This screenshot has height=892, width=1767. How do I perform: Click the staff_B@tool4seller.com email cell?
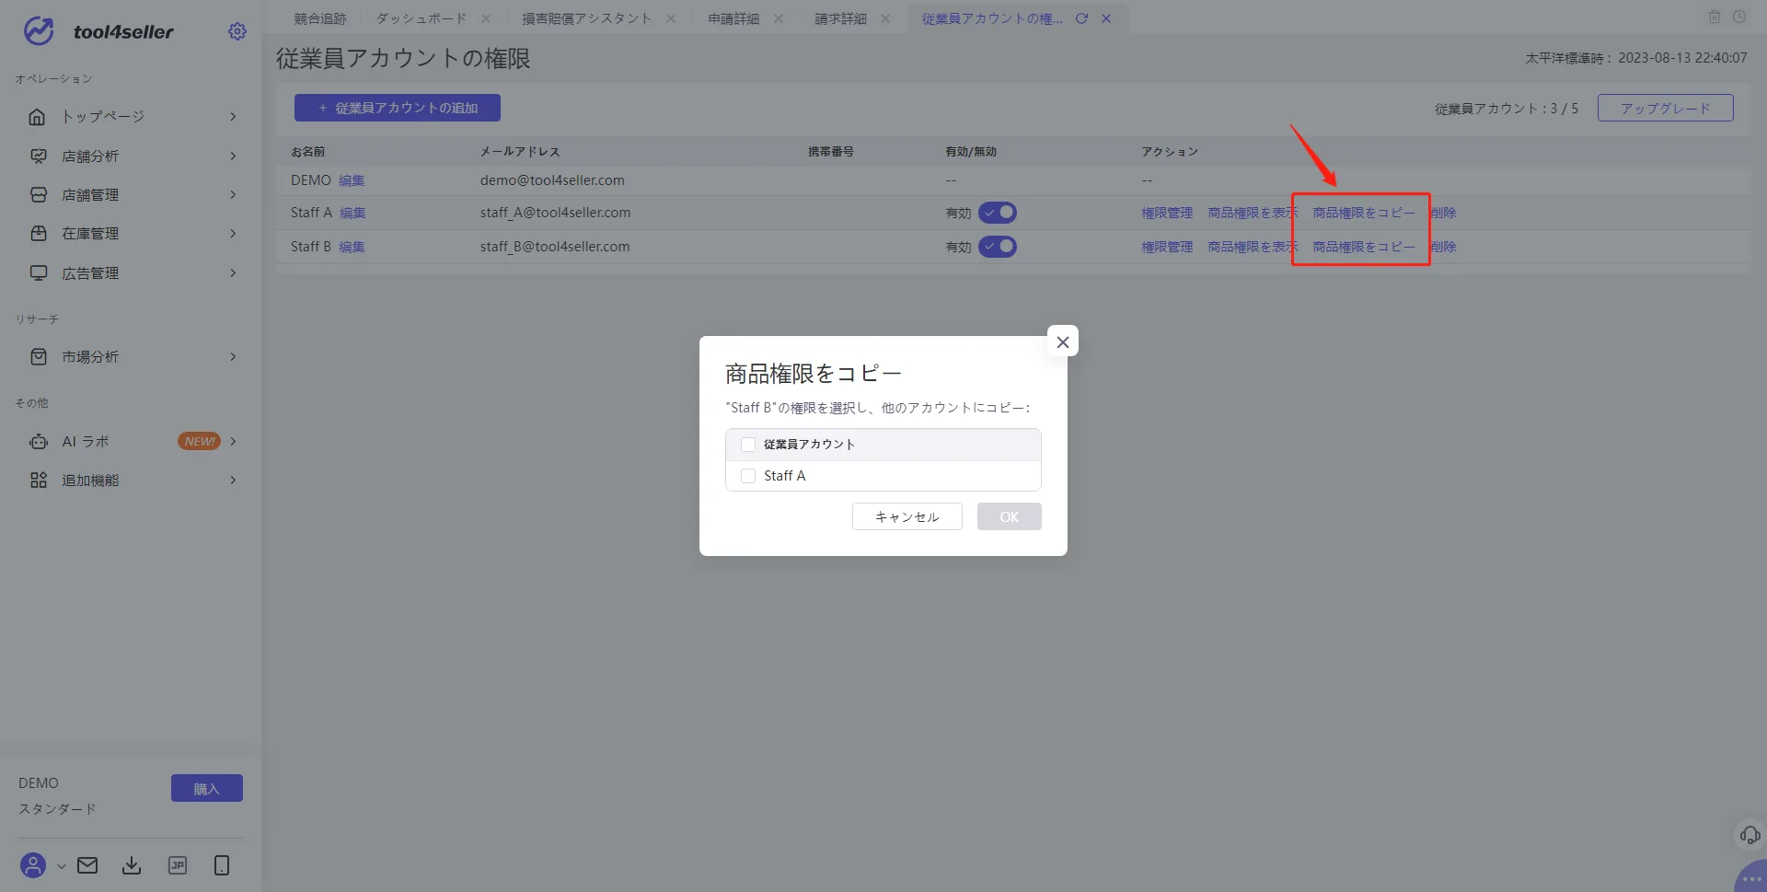point(555,247)
